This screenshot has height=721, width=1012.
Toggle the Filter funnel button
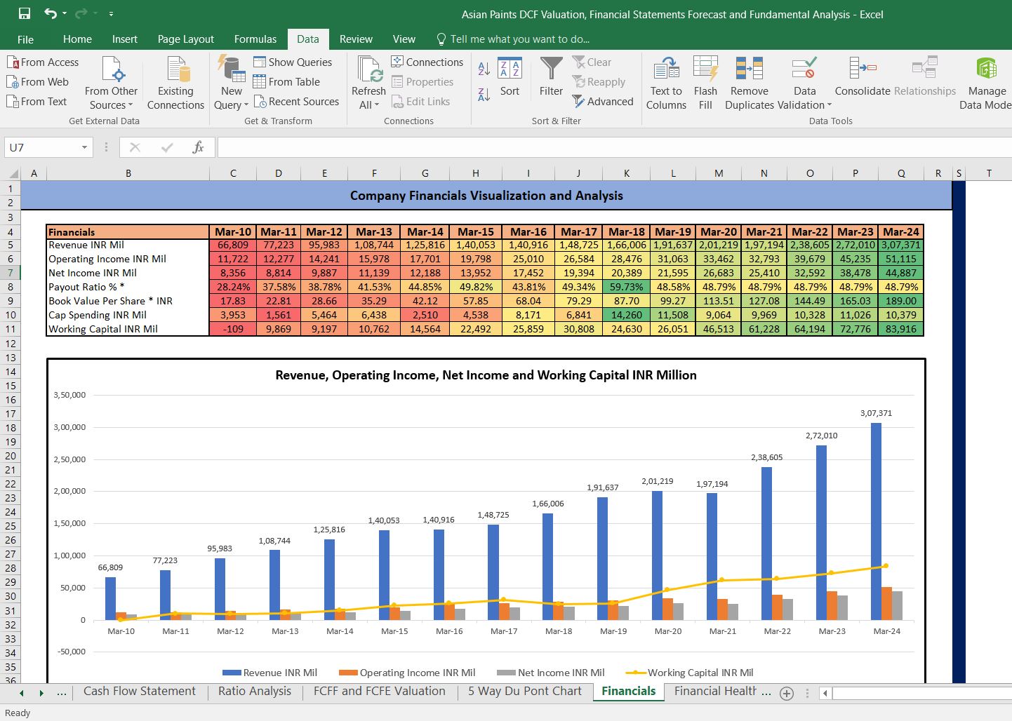[551, 77]
